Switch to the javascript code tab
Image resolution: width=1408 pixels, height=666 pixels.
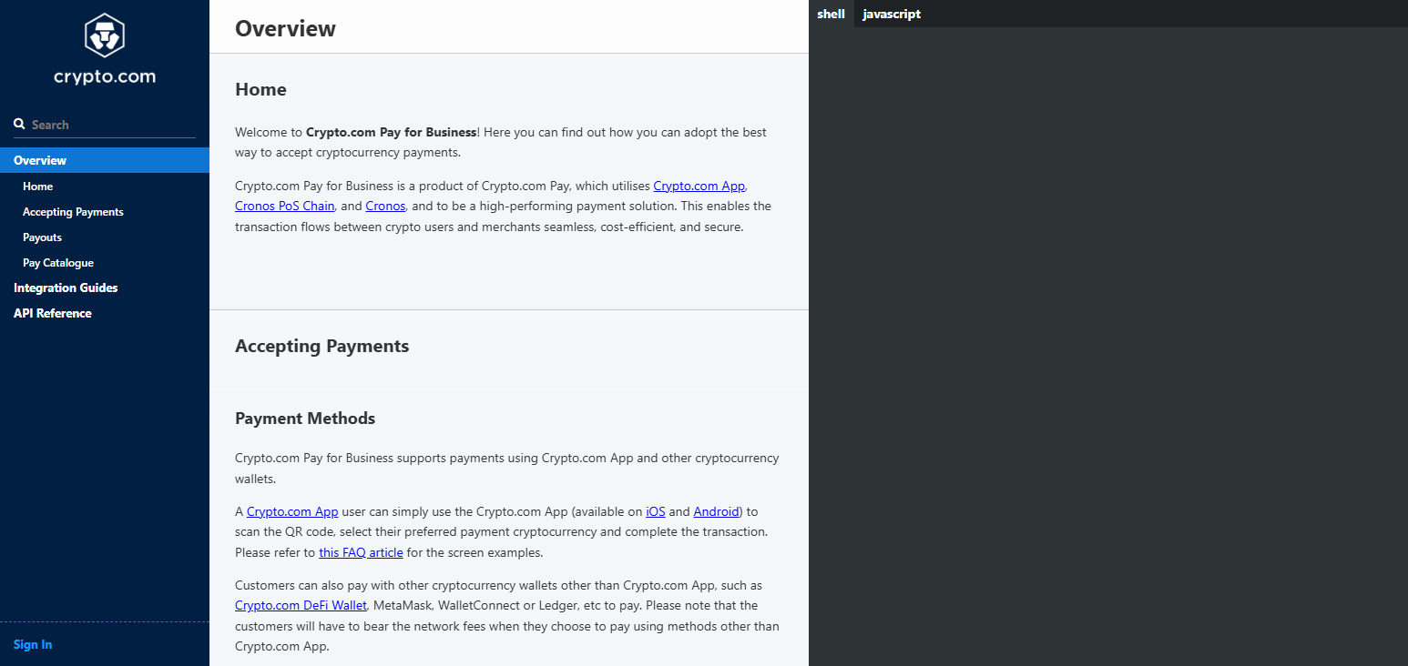point(892,14)
